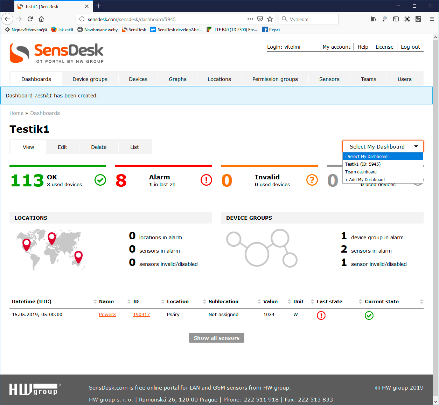Click the red Alarm exclamation icon
439x405 pixels.
(206, 180)
